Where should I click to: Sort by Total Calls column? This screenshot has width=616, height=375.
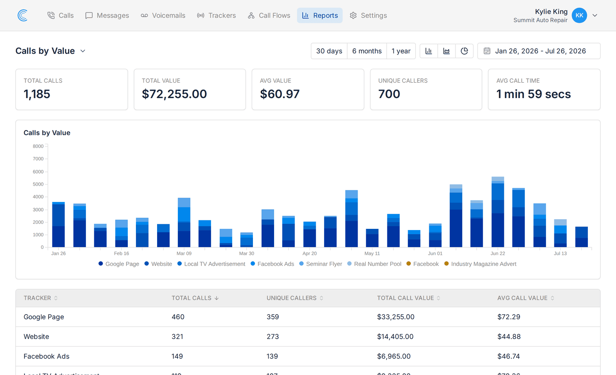[195, 298]
